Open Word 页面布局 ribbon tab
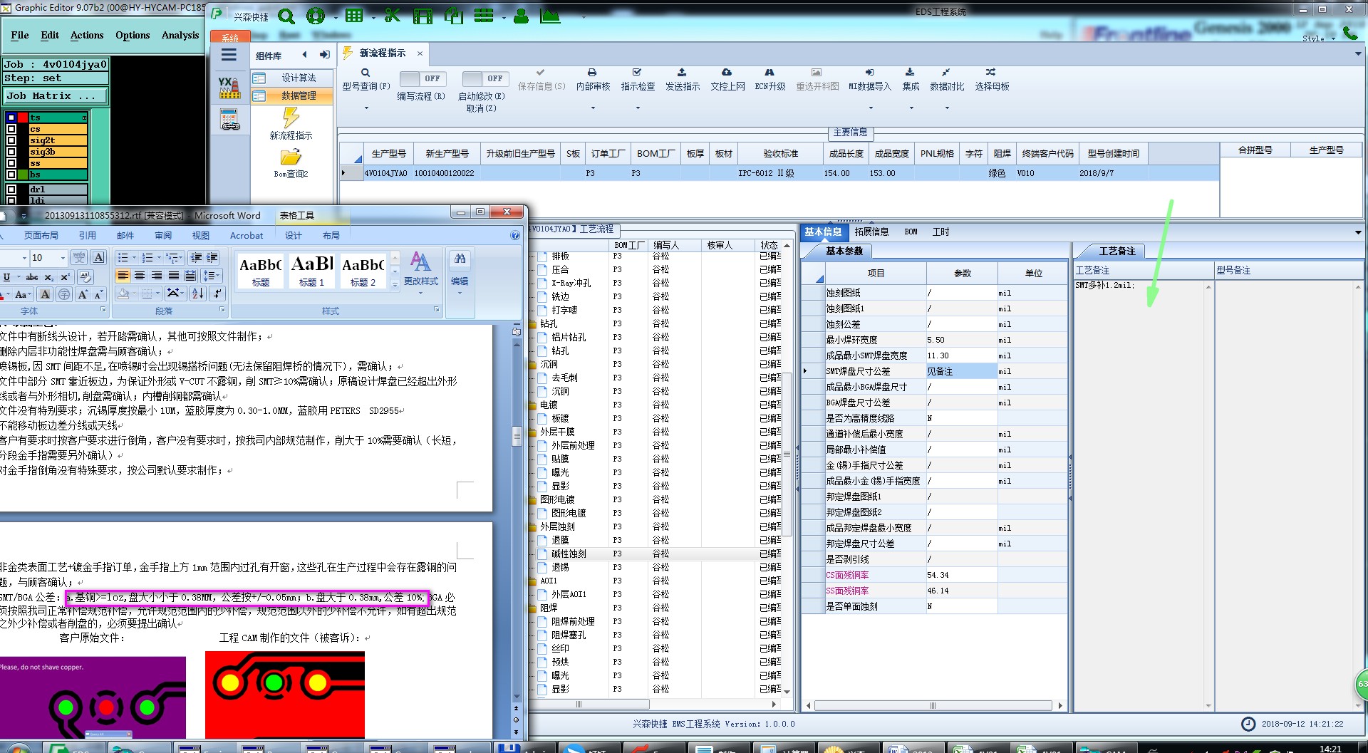The width and height of the screenshot is (1368, 753). 41,235
